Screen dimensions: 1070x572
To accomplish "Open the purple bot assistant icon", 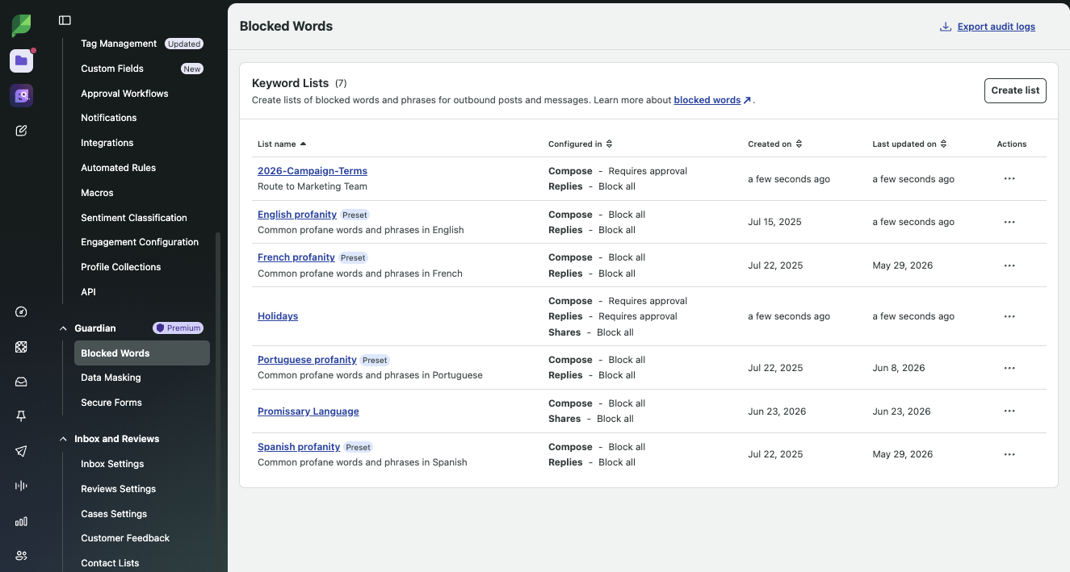I will tap(21, 95).
